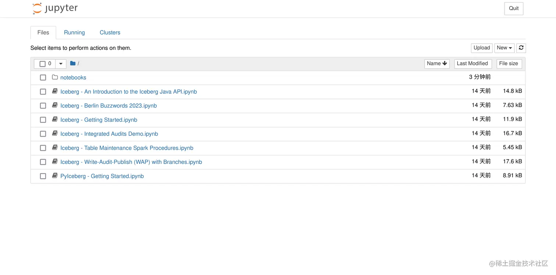
Task: Click notebook icon for Write-Audit-Publish file
Action: [55, 162]
